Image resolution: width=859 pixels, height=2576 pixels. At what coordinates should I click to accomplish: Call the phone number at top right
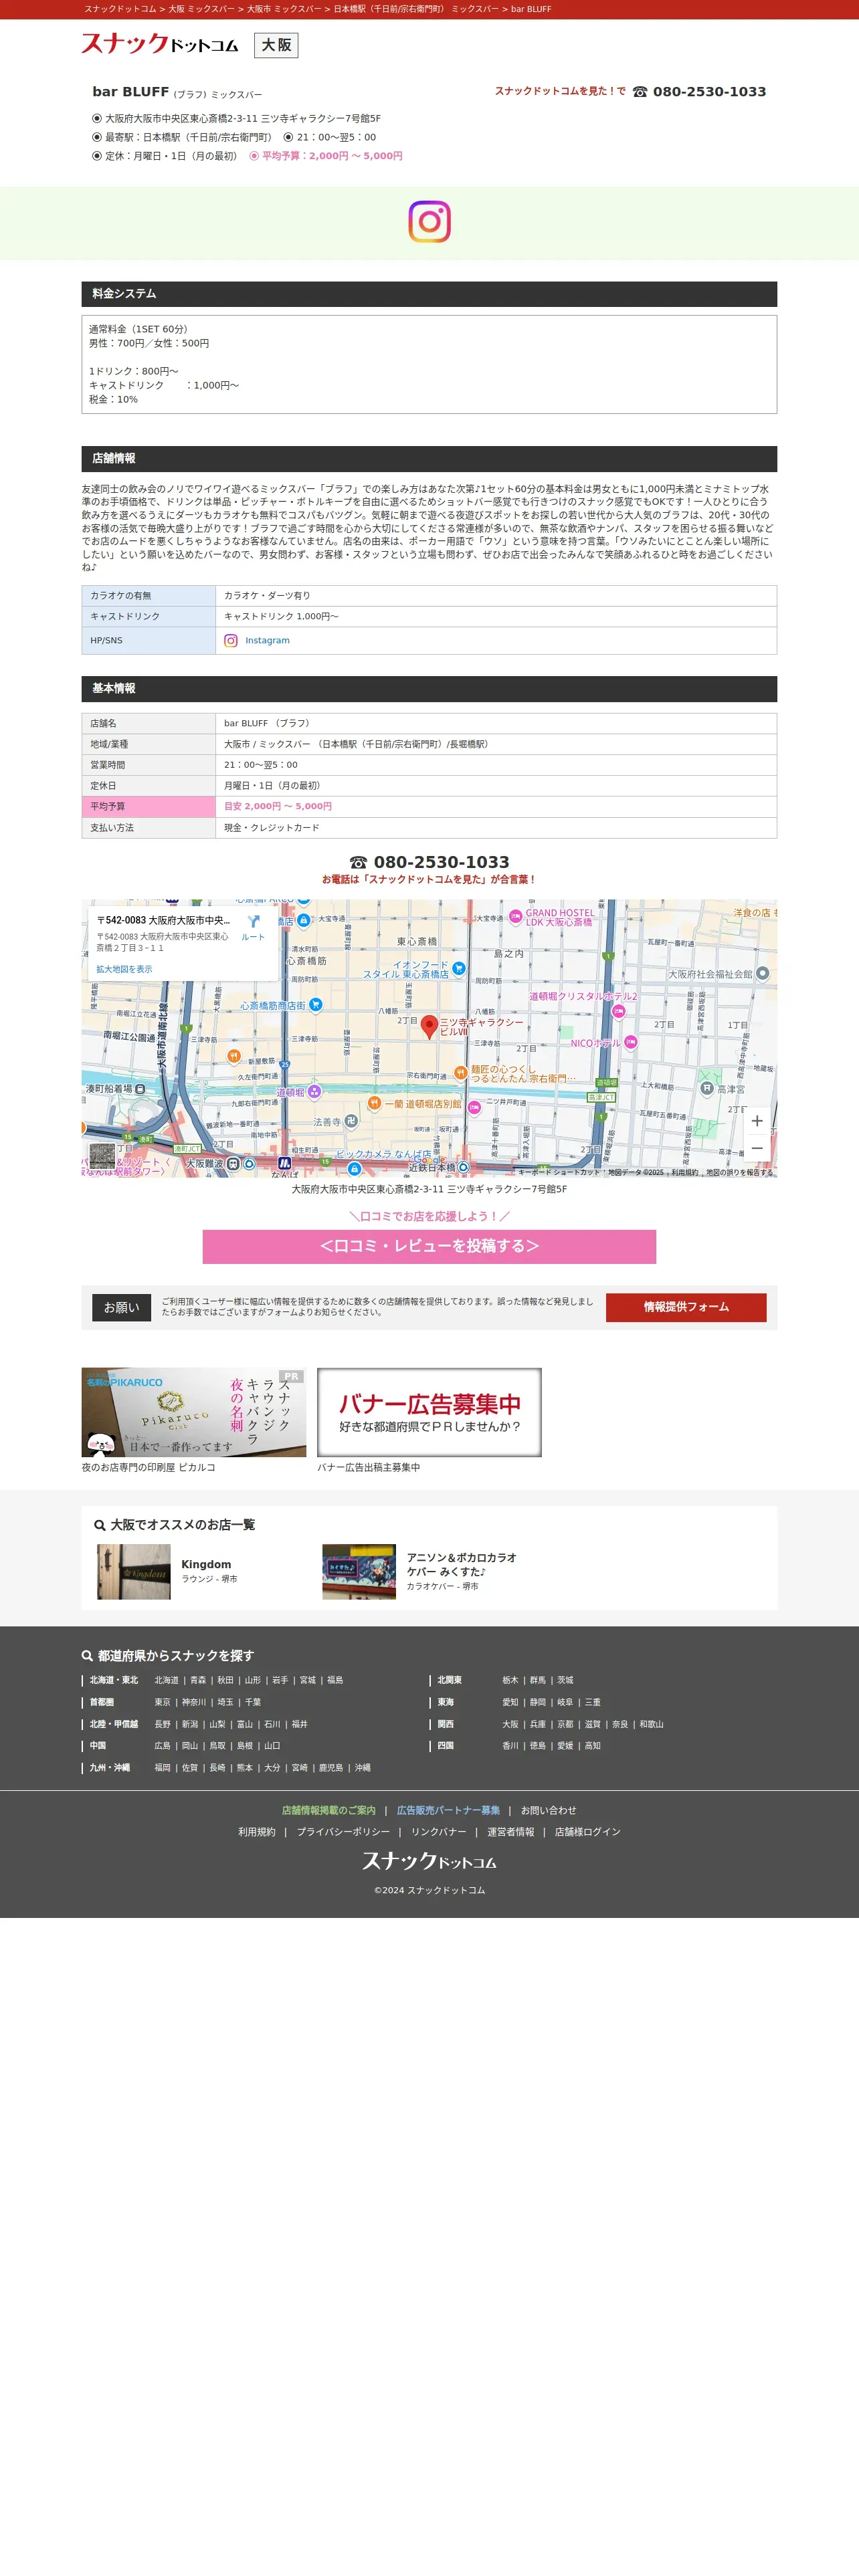point(709,91)
